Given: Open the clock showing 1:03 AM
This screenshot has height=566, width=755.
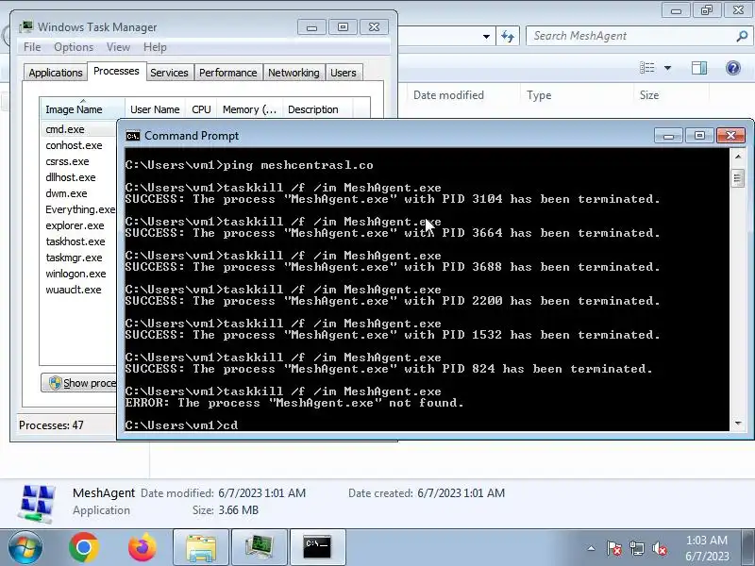Looking at the screenshot, I should 707,548.
